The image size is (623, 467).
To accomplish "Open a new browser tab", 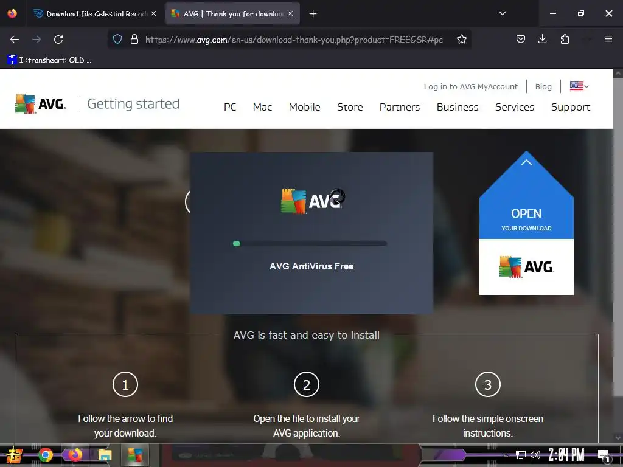I will (313, 14).
